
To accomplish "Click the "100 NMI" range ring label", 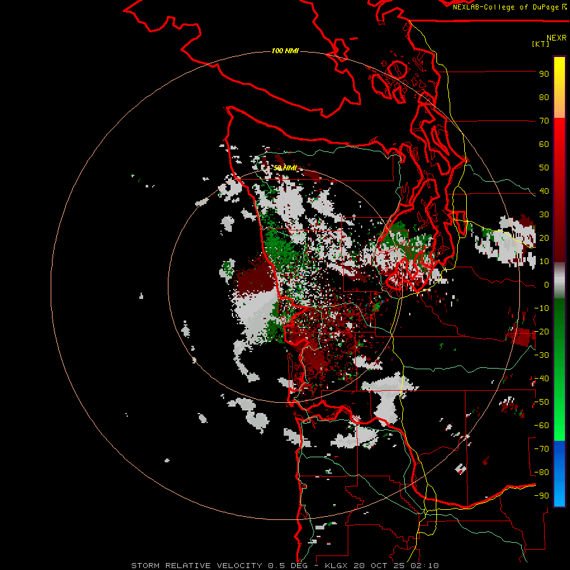I will tap(285, 51).
